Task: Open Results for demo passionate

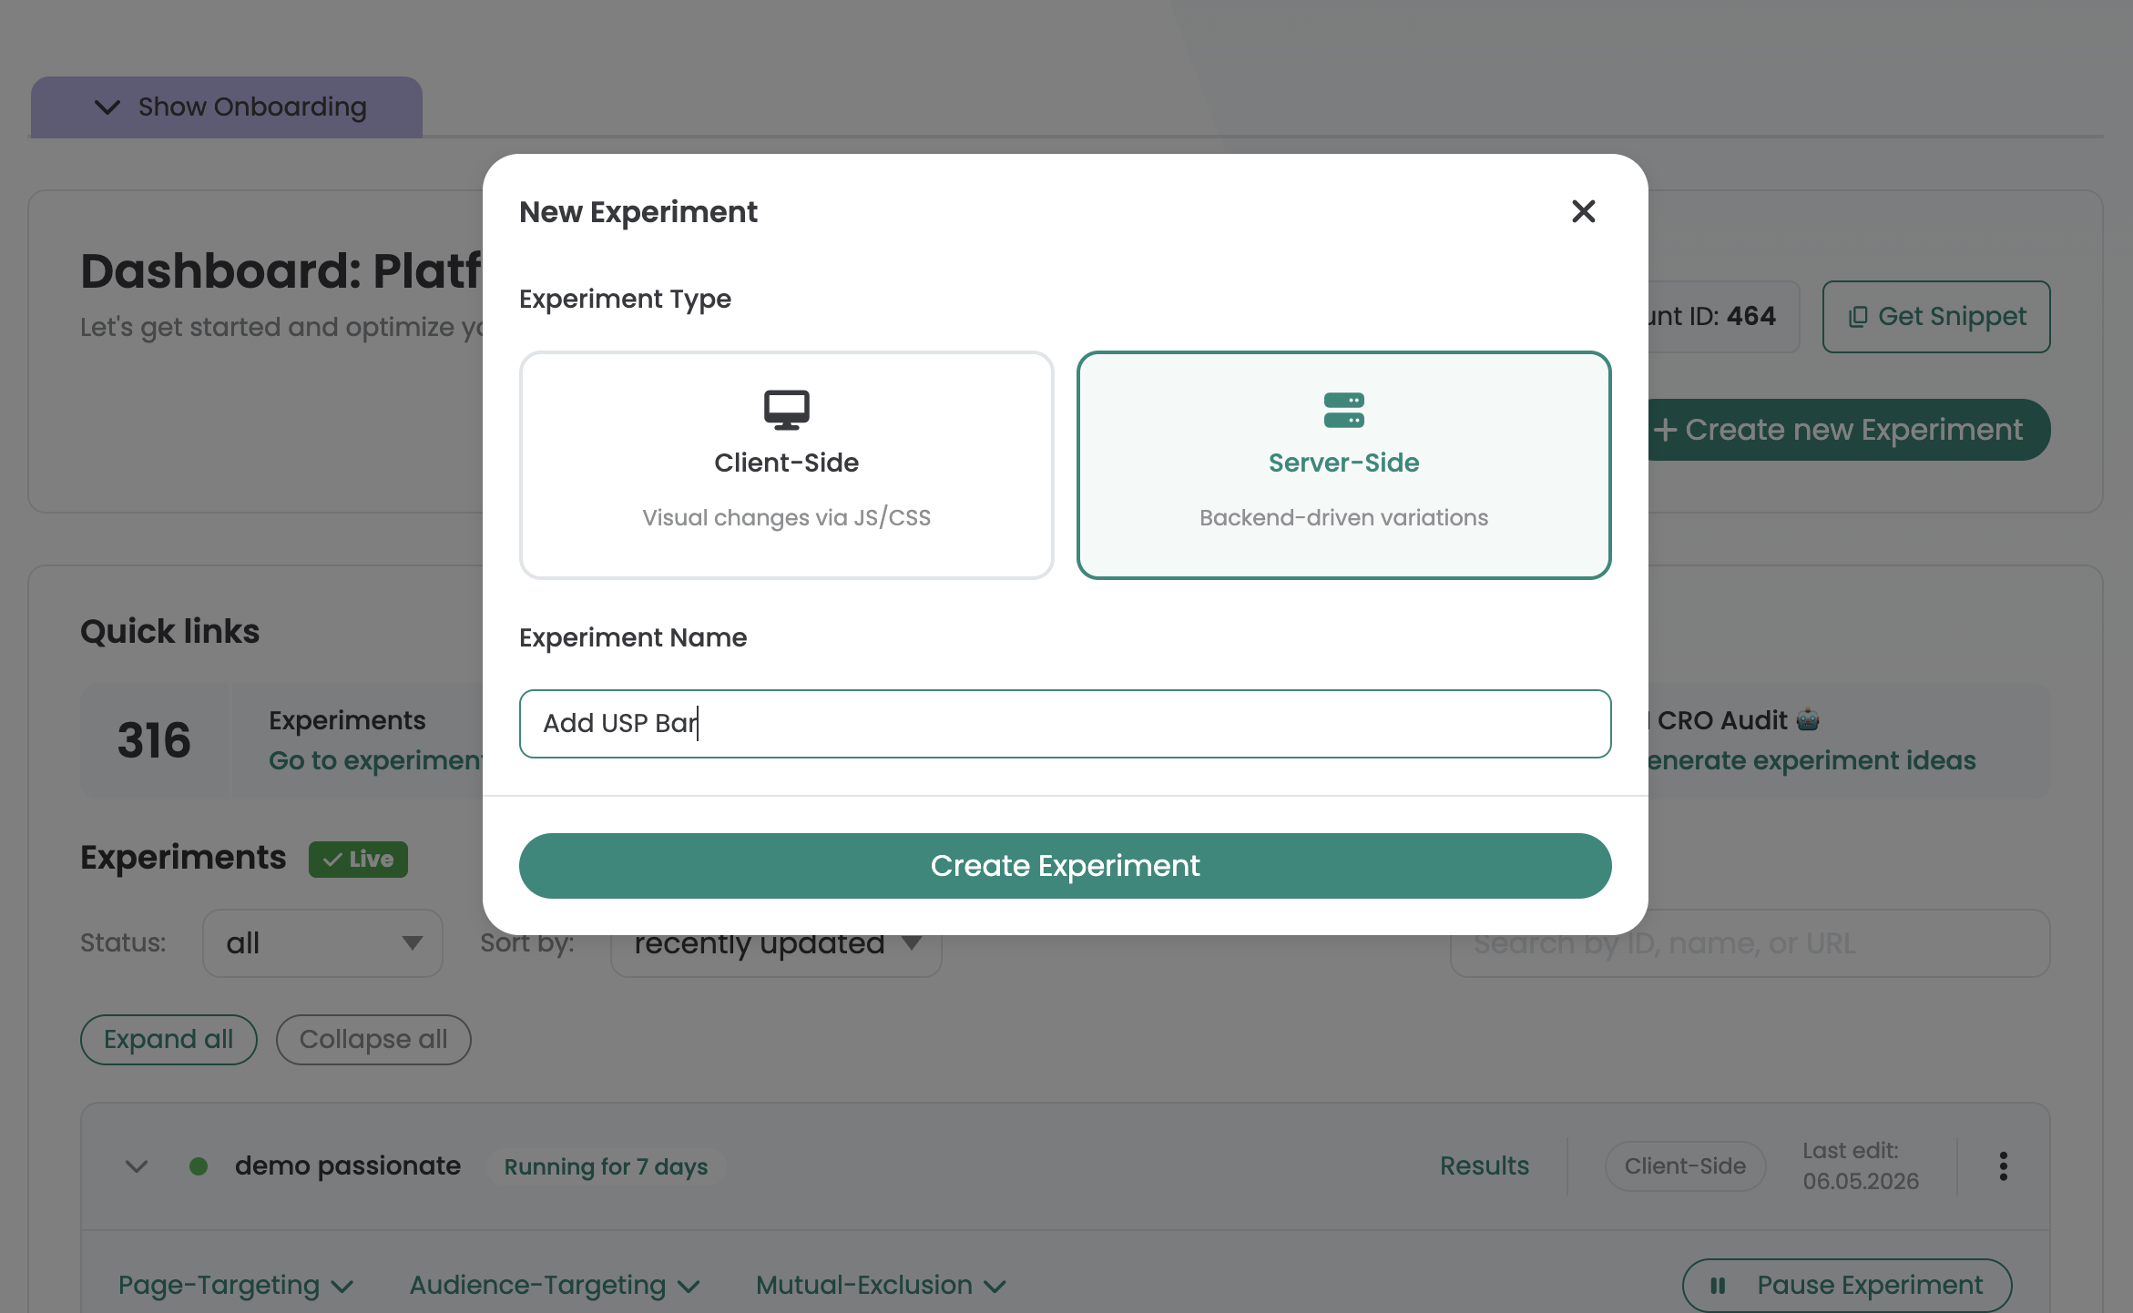Action: (x=1485, y=1166)
